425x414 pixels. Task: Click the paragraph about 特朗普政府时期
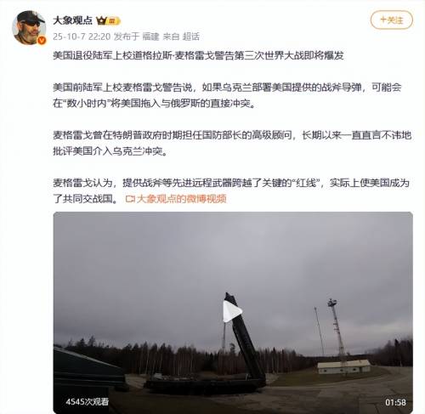point(232,143)
